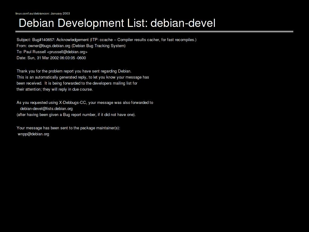Click "they will reply in due course" line
The image size is (309, 232).
click(x=55, y=89)
